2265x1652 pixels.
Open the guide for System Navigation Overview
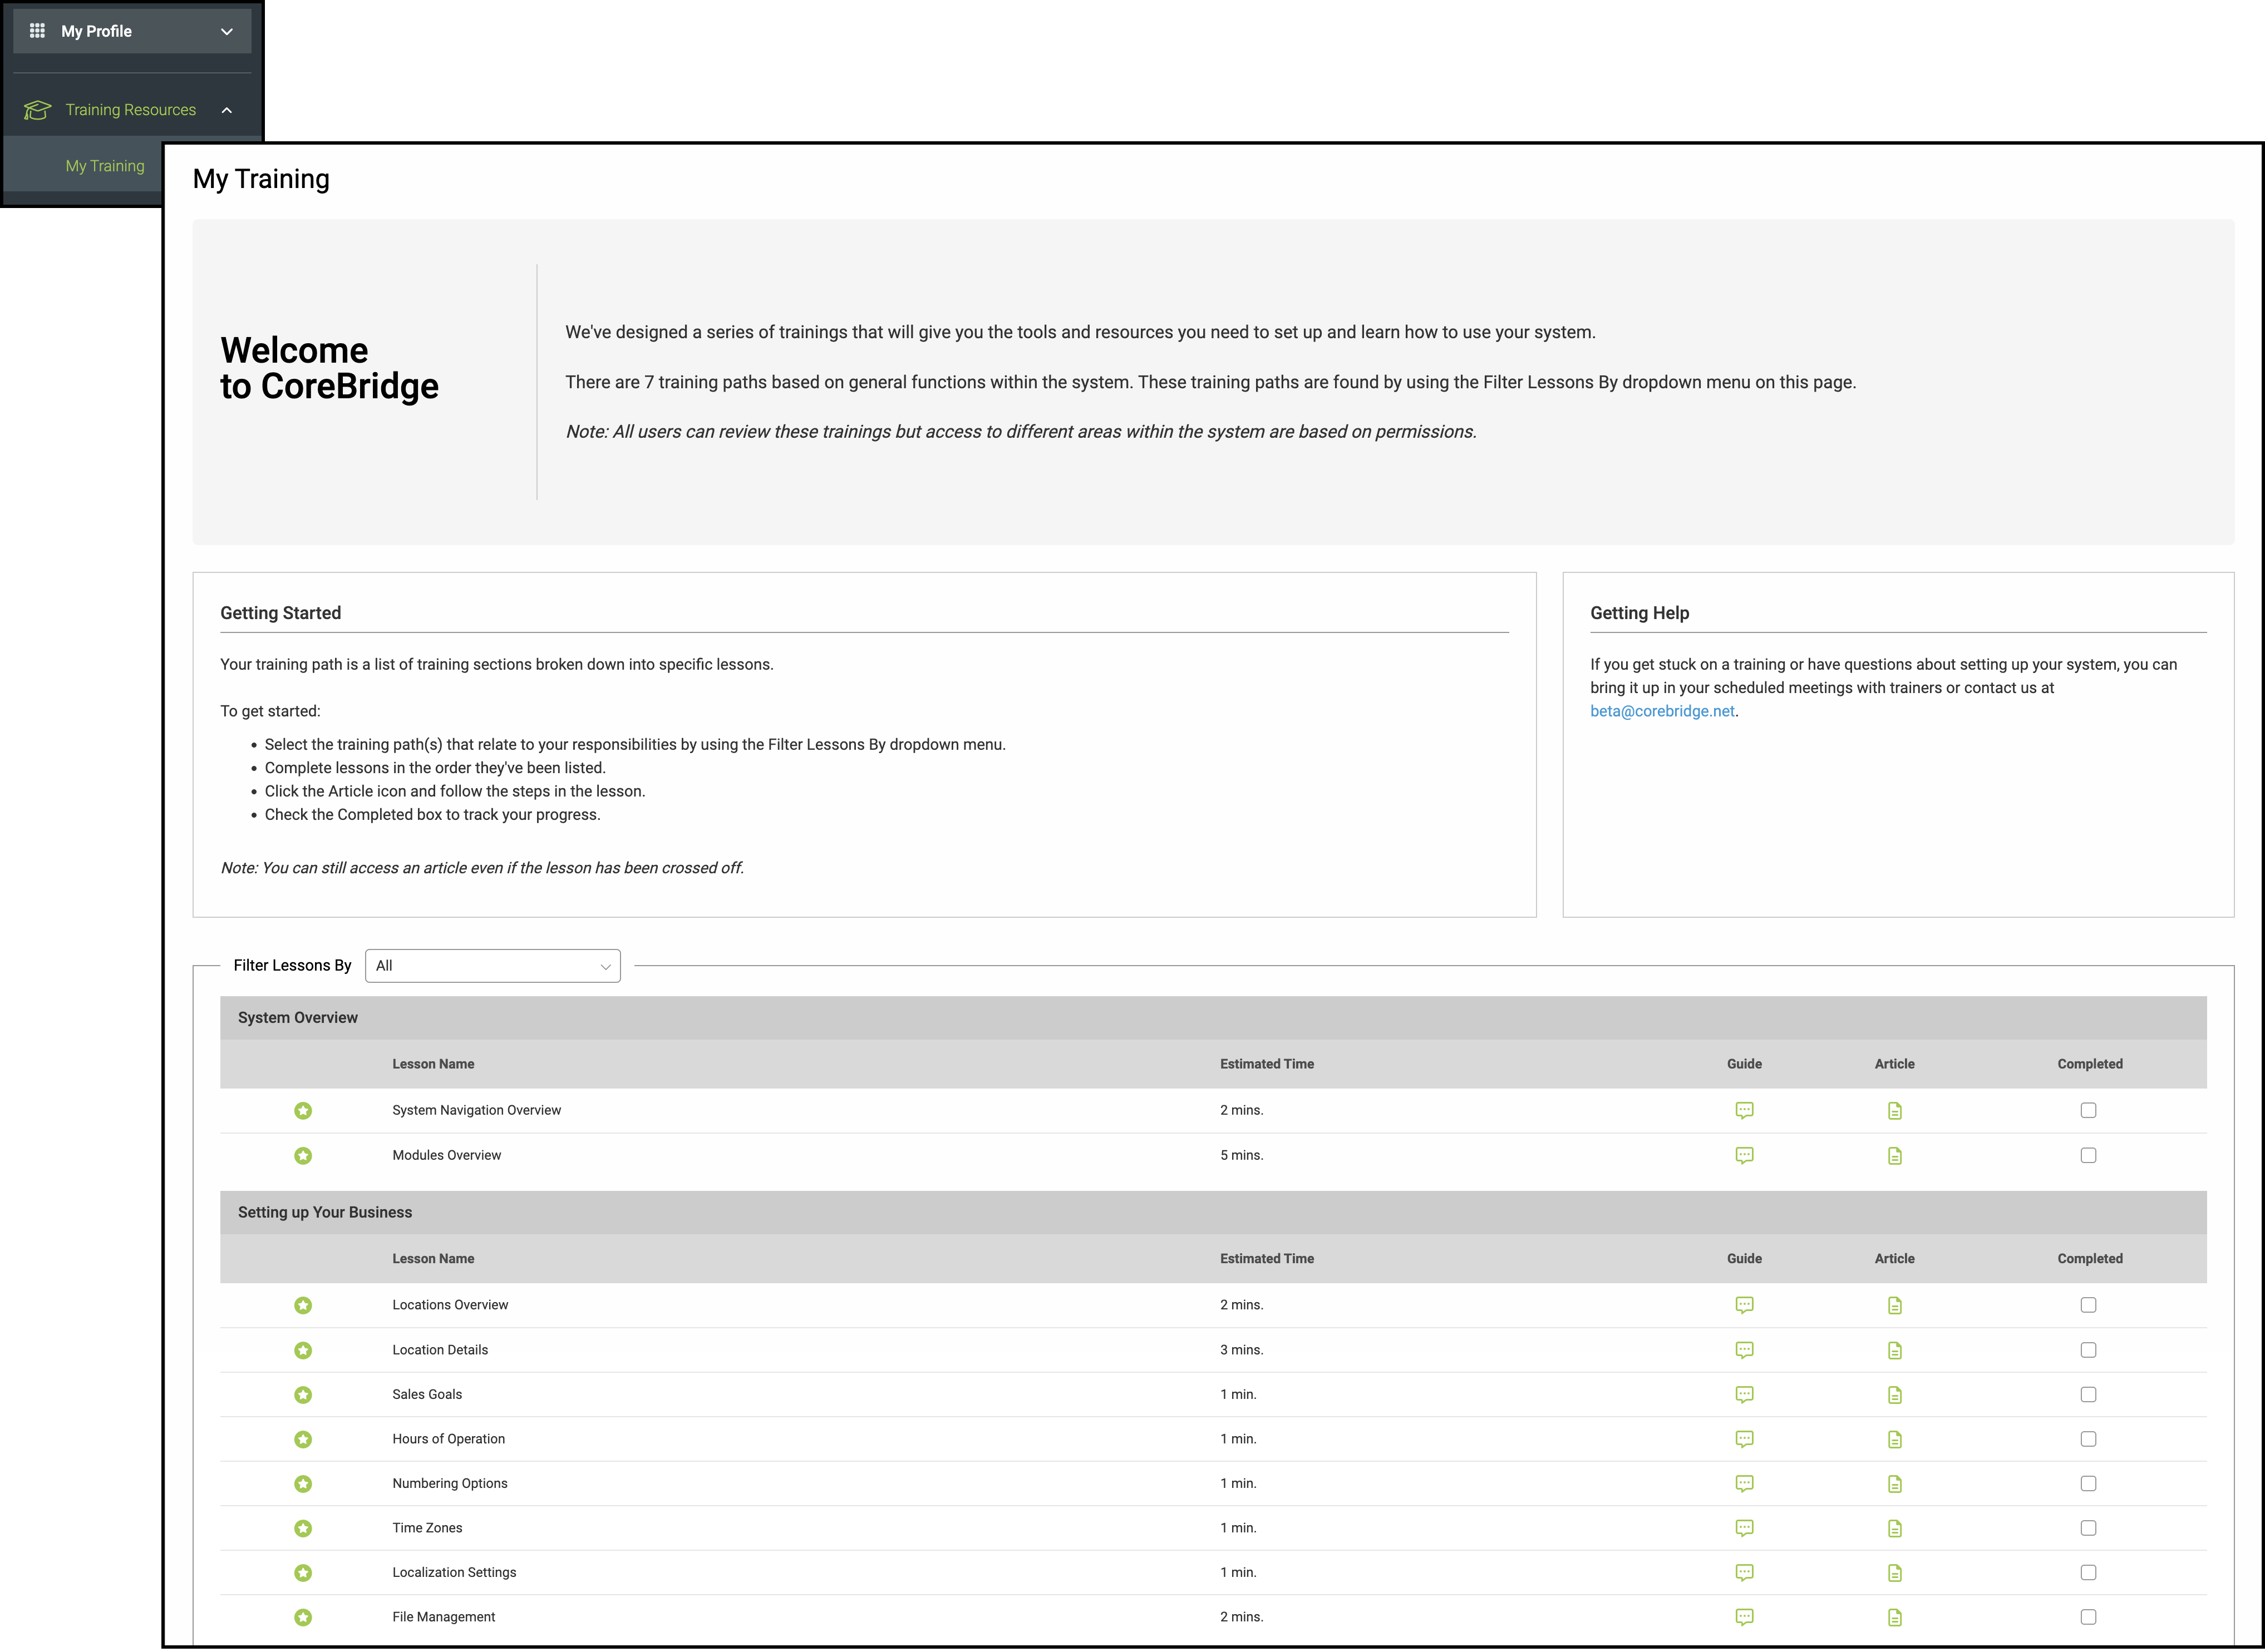tap(1744, 1110)
